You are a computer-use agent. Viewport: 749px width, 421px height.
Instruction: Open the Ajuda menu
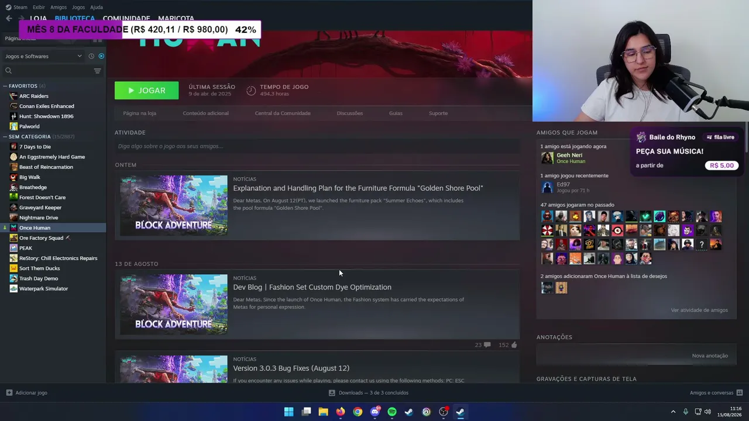click(x=97, y=7)
